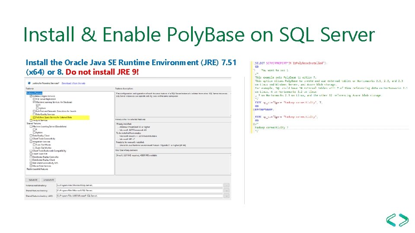The height and width of the screenshot is (233, 415).
Task: Click the Unselect All button
Action: coord(49,180)
